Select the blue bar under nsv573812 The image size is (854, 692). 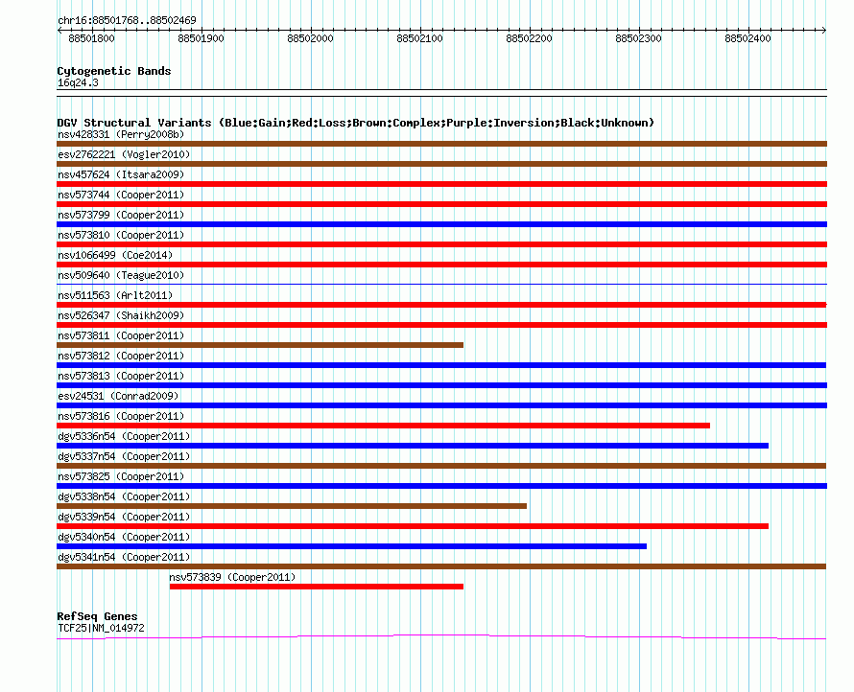441,365
